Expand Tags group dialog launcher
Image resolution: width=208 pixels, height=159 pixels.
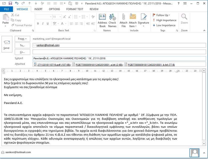[177, 31]
